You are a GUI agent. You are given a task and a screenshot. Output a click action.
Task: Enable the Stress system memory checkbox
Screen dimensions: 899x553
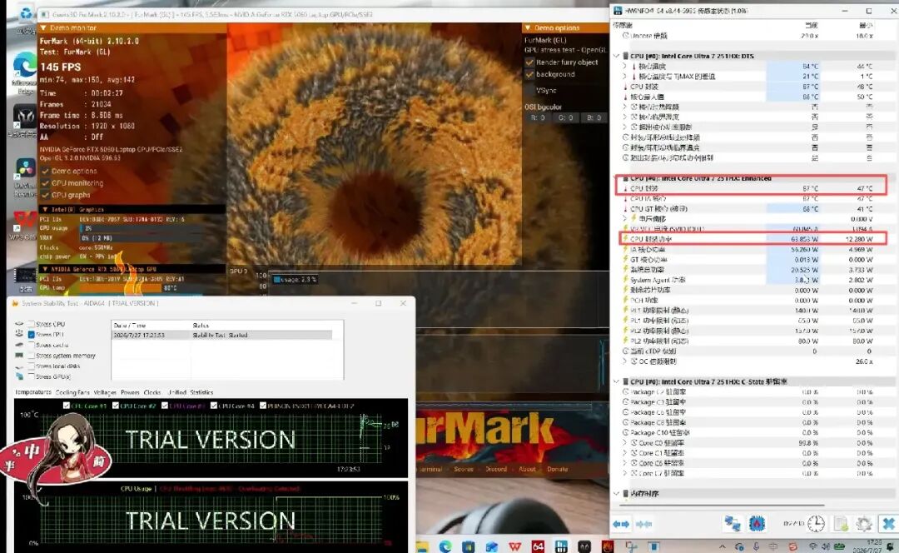click(32, 356)
